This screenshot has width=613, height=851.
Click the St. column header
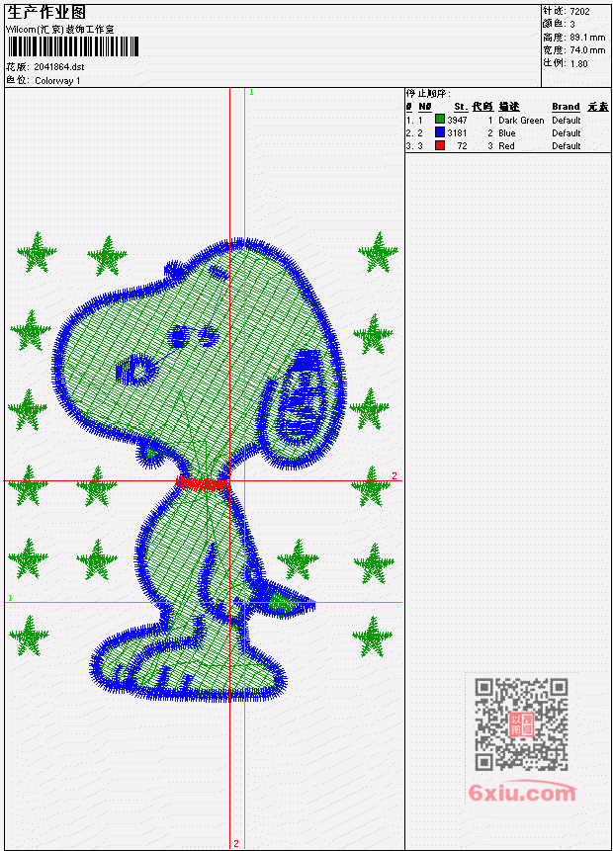click(461, 107)
